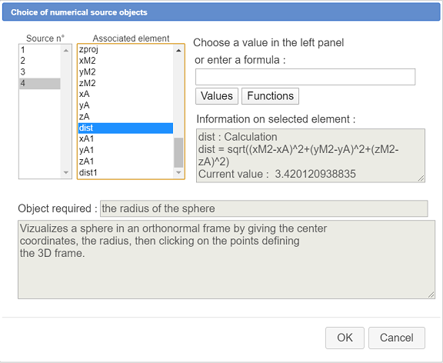Click the formula input field
443x363 pixels.
tap(305, 77)
